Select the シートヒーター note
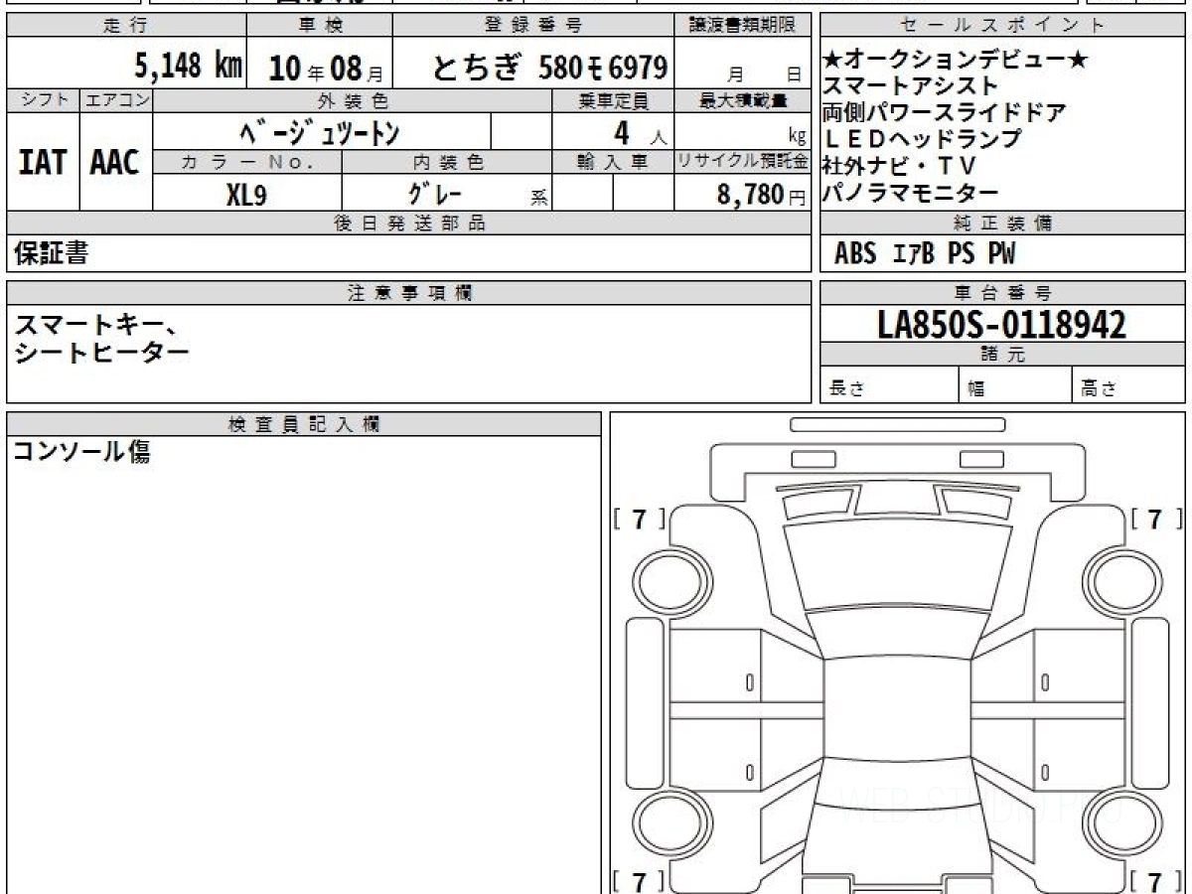This screenshot has height=894, width=1192. point(101,351)
